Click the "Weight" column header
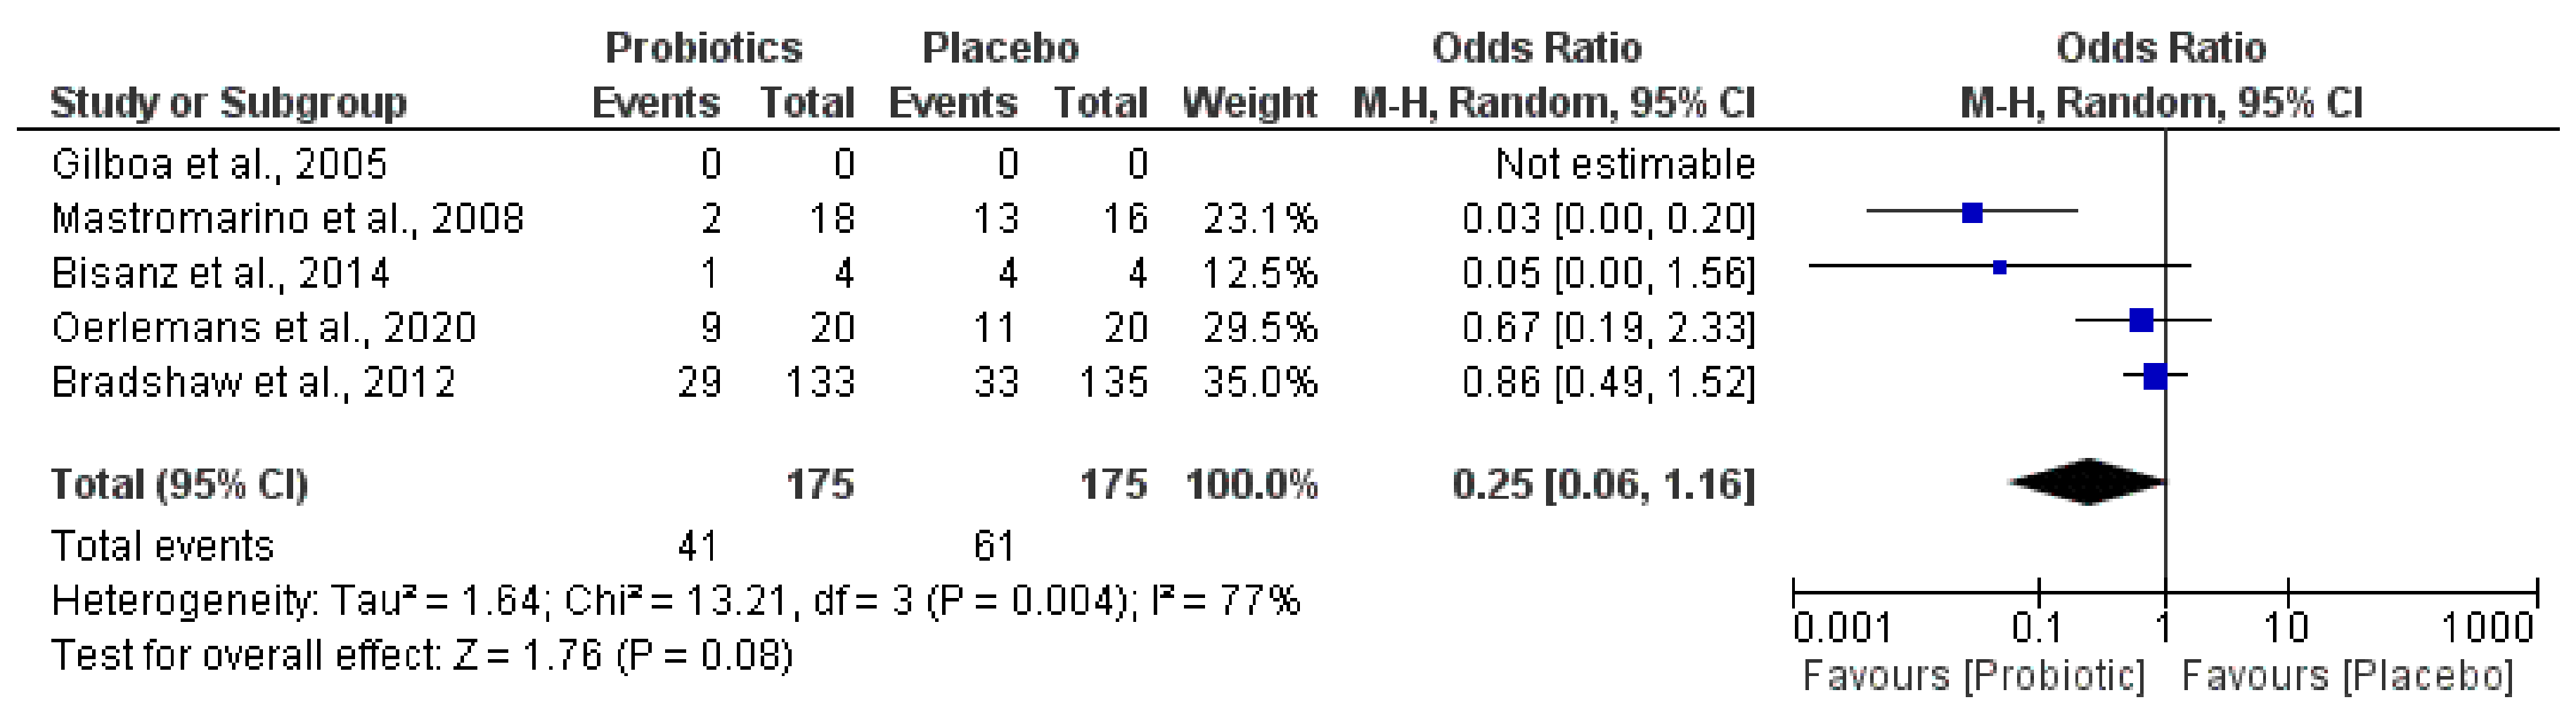The height and width of the screenshot is (726, 2576). pos(1249,103)
